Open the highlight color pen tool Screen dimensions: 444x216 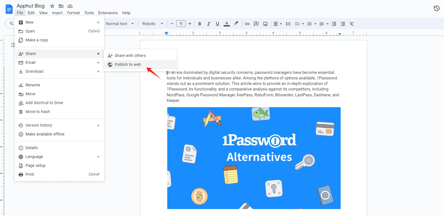[236, 24]
